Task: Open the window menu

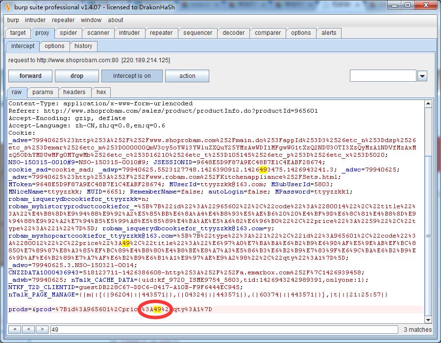Action: coord(91,20)
